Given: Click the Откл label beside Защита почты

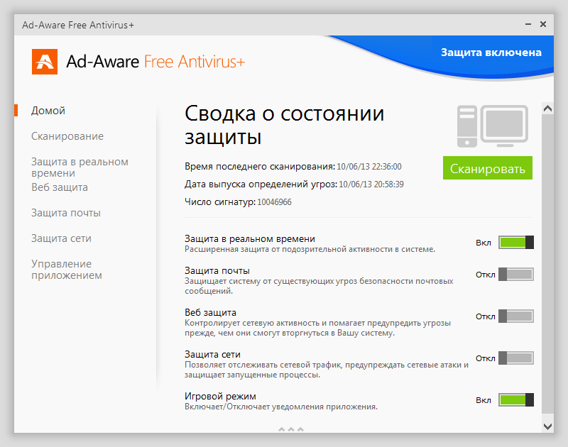Looking at the screenshot, I should click(x=486, y=275).
